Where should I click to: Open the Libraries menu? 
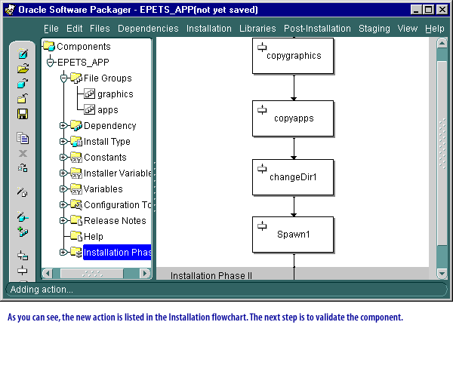click(x=257, y=29)
